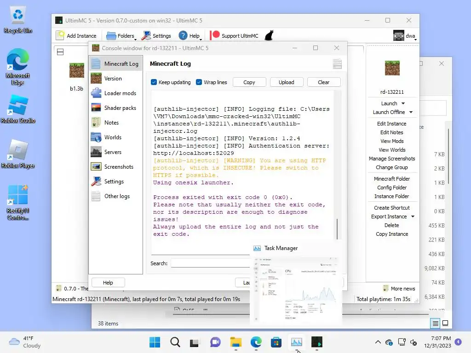Click the rd-132211 instance grass block icon
The width and height of the screenshot is (471, 353).
tap(392, 68)
